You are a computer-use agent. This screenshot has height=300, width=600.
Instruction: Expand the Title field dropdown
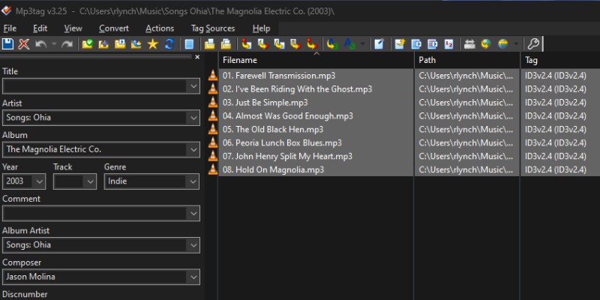[x=193, y=86]
